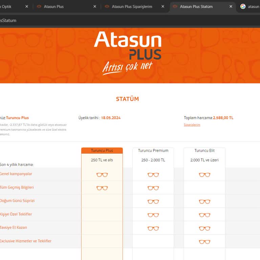The height and width of the screenshot is (260, 260).
Task: Click '2.000 TL ve üzeri' text
Action: (x=204, y=160)
